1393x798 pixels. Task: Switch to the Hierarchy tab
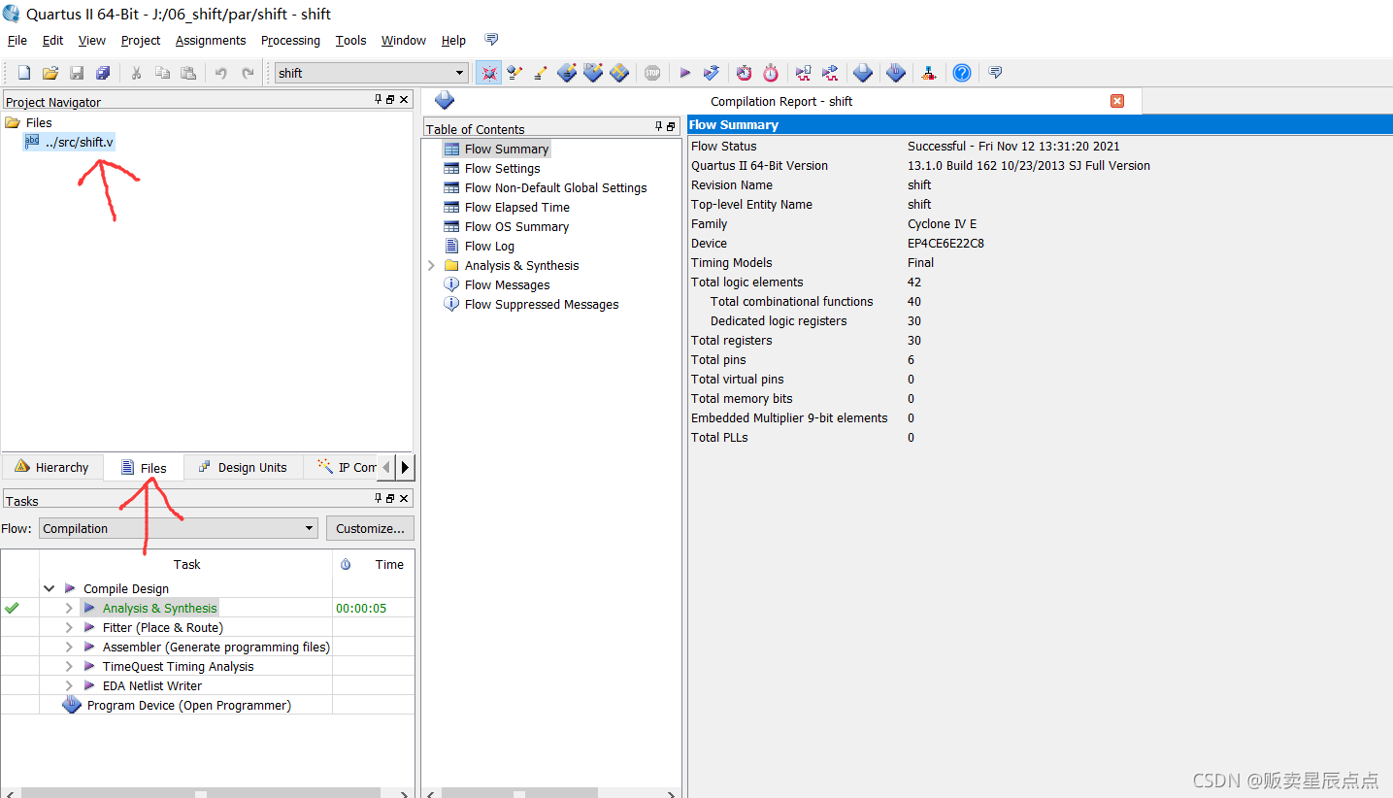point(52,467)
